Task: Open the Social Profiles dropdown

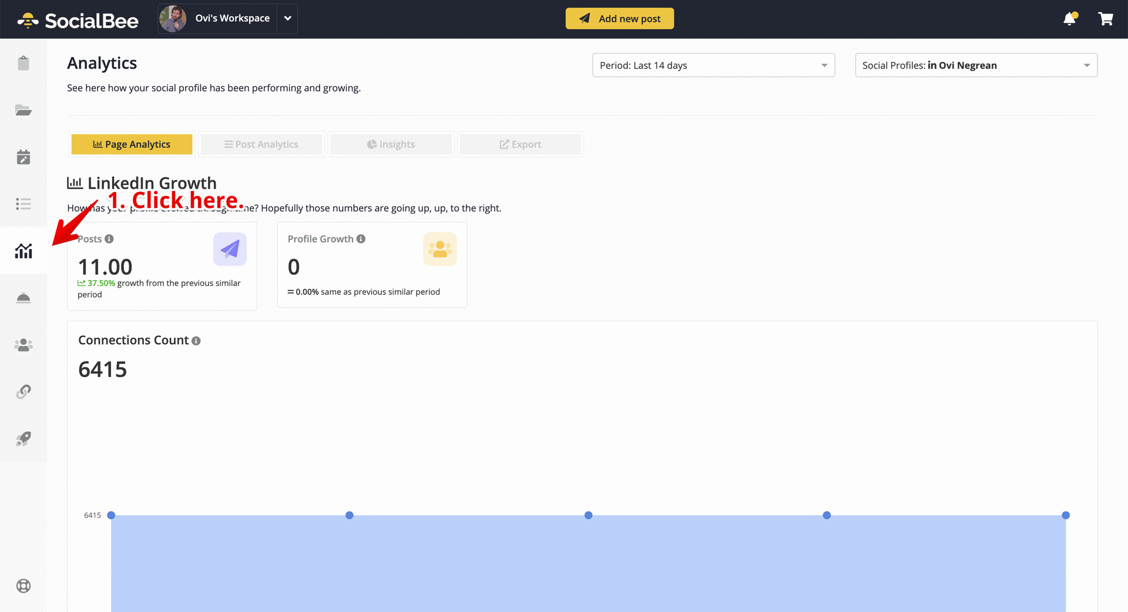Action: [x=976, y=65]
